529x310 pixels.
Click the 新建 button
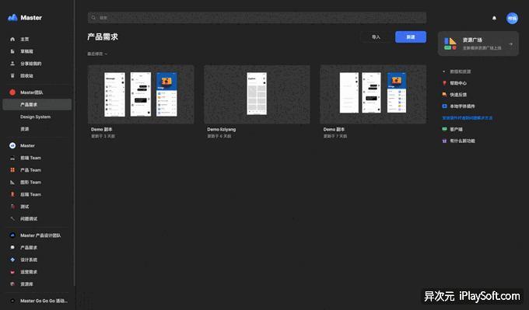point(411,37)
